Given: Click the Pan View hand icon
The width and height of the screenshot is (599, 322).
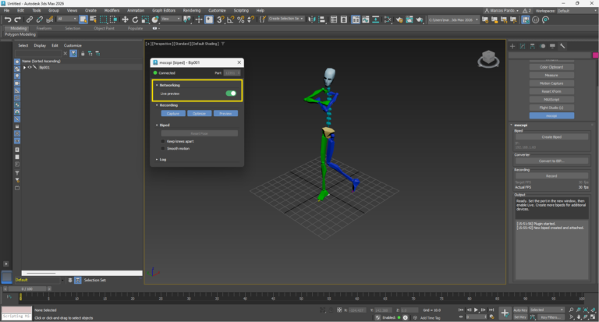Looking at the screenshot, I should click(x=579, y=317).
